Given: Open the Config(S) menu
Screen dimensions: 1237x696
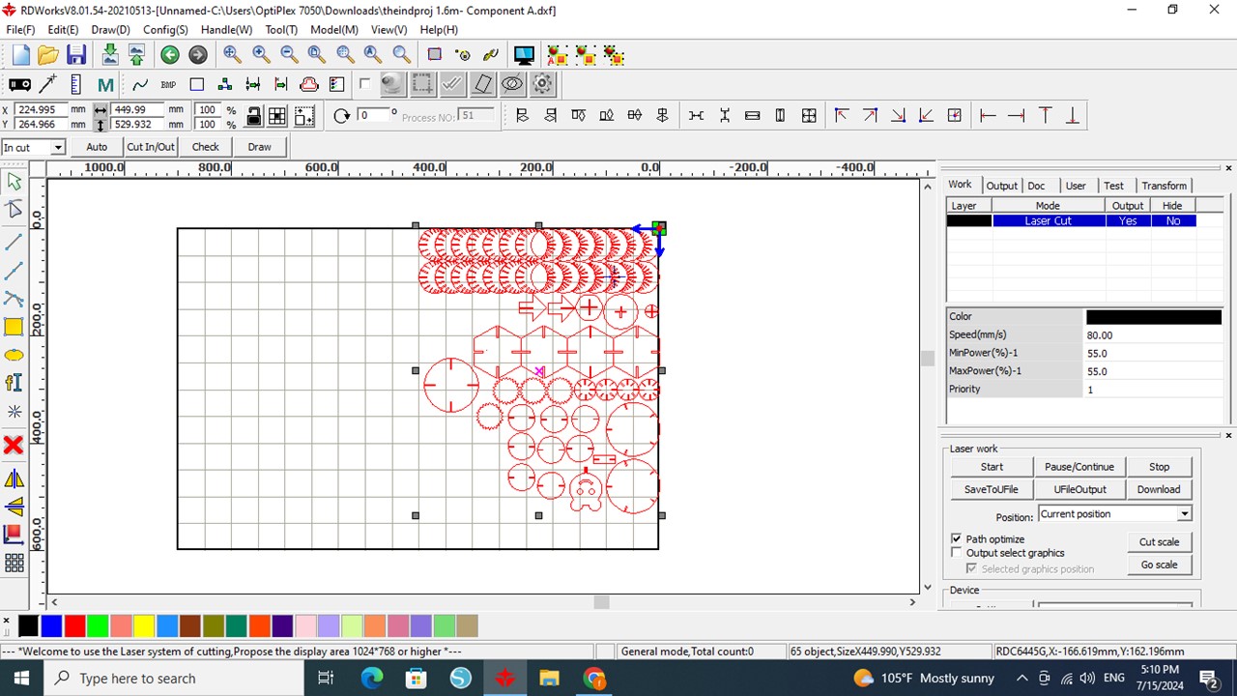Looking at the screenshot, I should click(165, 30).
